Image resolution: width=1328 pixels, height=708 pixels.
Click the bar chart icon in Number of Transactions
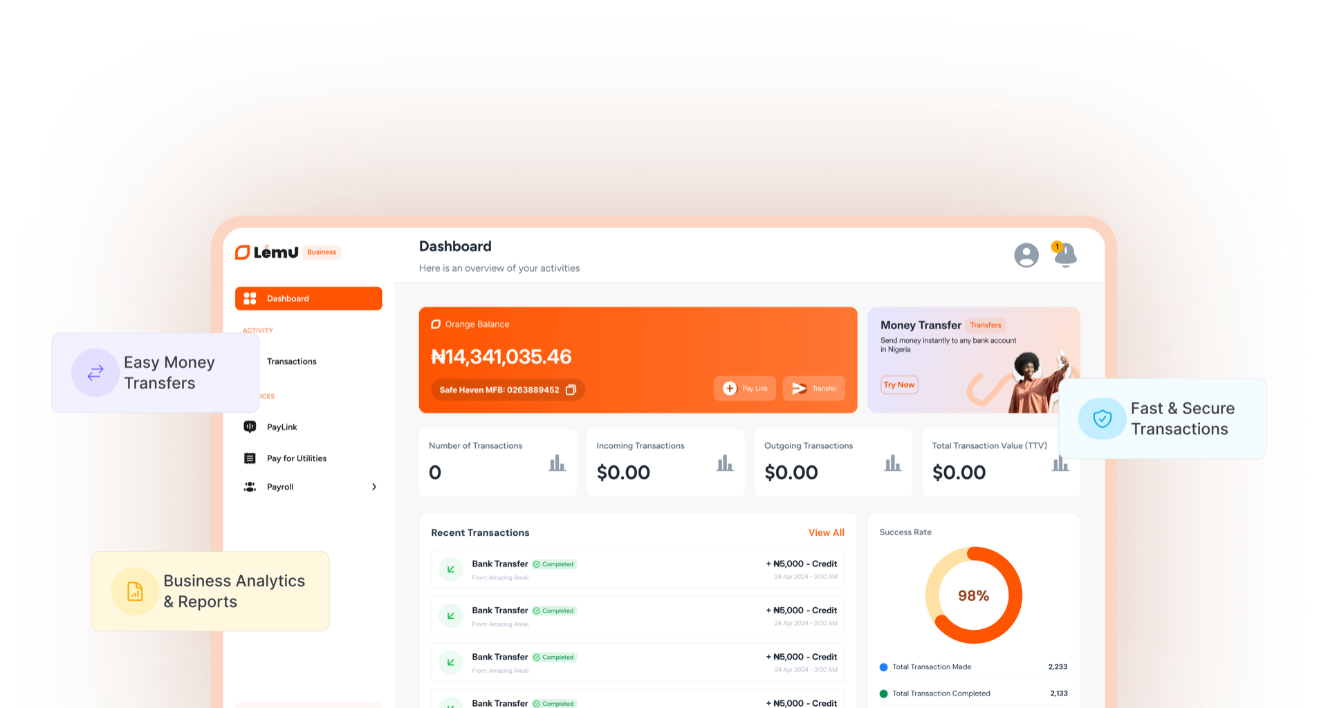coord(557,463)
